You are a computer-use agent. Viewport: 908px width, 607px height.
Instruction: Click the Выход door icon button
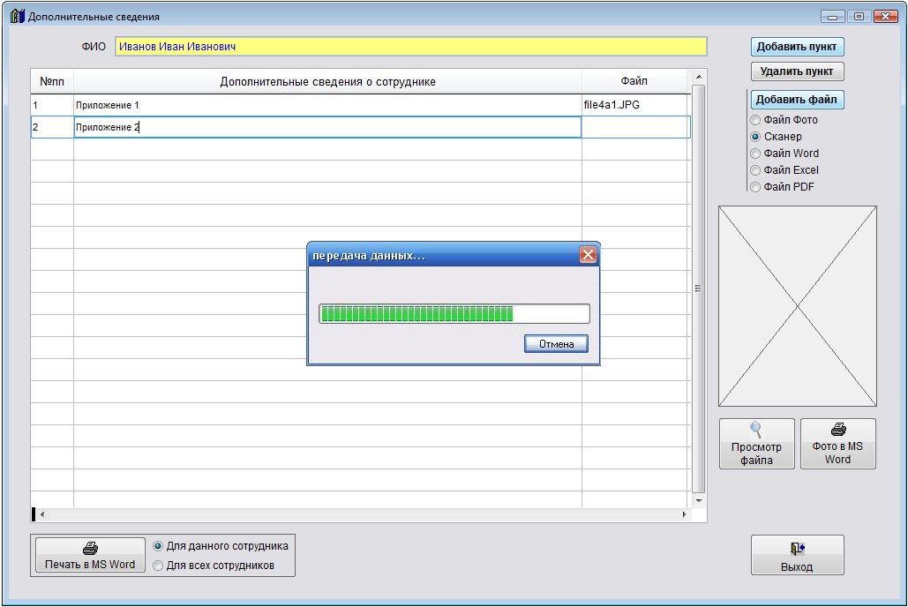tap(797, 556)
